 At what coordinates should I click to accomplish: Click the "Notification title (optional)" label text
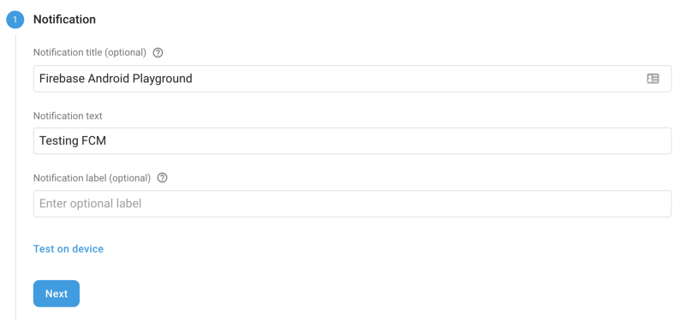[x=90, y=52]
